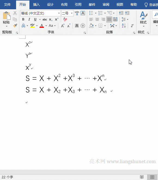Image resolution: width=158 pixels, height=180 pixels.
Task: Open the Clipboard pane launcher
Action: pyautogui.click(x=17, y=33)
